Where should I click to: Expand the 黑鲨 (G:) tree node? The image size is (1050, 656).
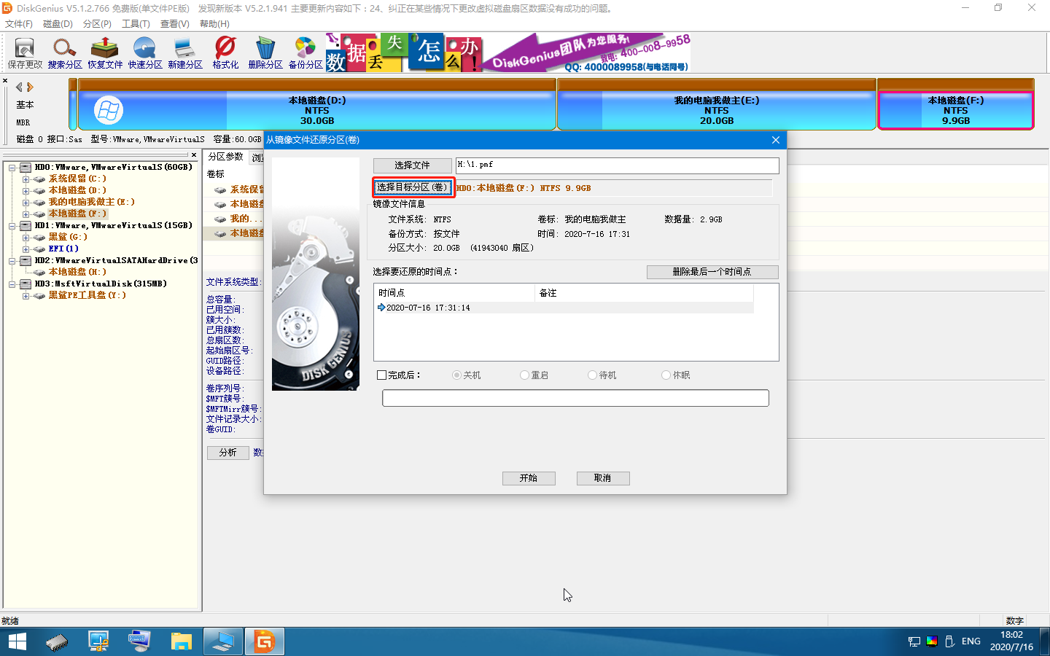pyautogui.click(x=26, y=238)
